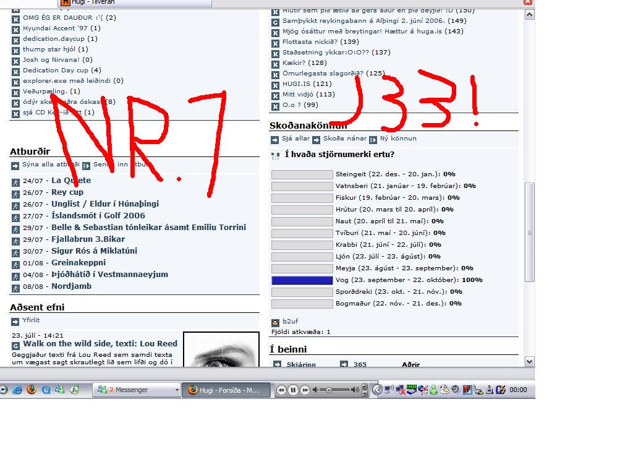633x475 pixels.
Task: Click the event icon beside Nordjamb
Action: (15, 288)
